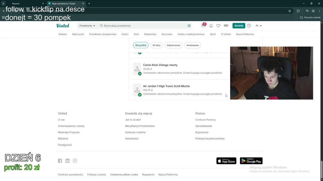Open the Przedmioty designerskie category
Image resolution: width=323 pixels, height=181 pixels.
[x=103, y=34]
